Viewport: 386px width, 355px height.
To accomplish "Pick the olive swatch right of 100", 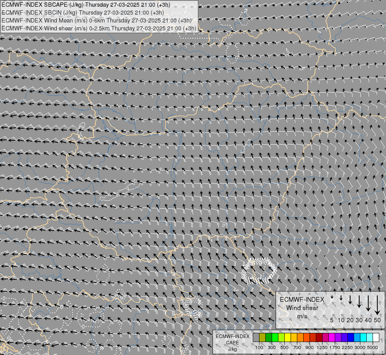I will pyautogui.click(x=263, y=338).
